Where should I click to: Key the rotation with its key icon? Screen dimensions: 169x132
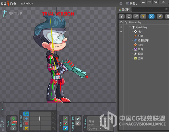(x=54, y=114)
